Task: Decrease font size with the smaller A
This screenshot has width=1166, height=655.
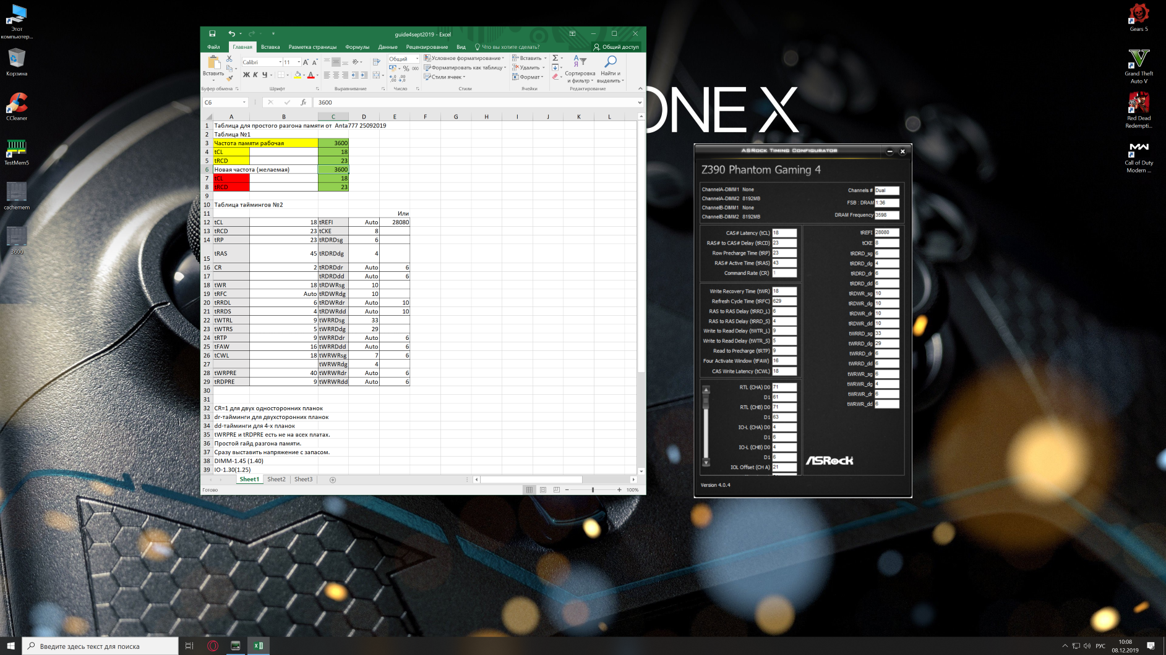Action: [x=315, y=62]
